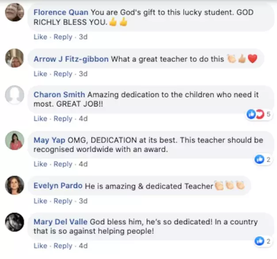Click Evelyn Pardo's profile avatar
This screenshot has height=259, width=277.
pos(15,185)
